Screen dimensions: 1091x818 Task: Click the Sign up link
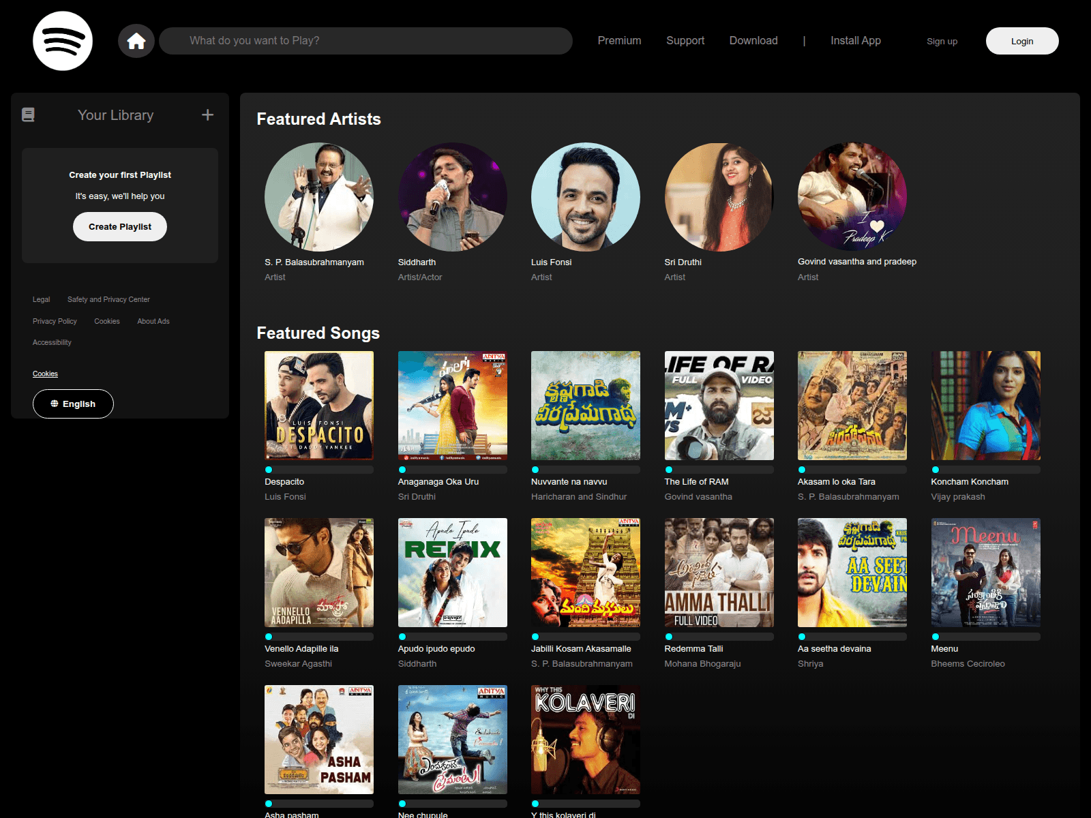(942, 42)
